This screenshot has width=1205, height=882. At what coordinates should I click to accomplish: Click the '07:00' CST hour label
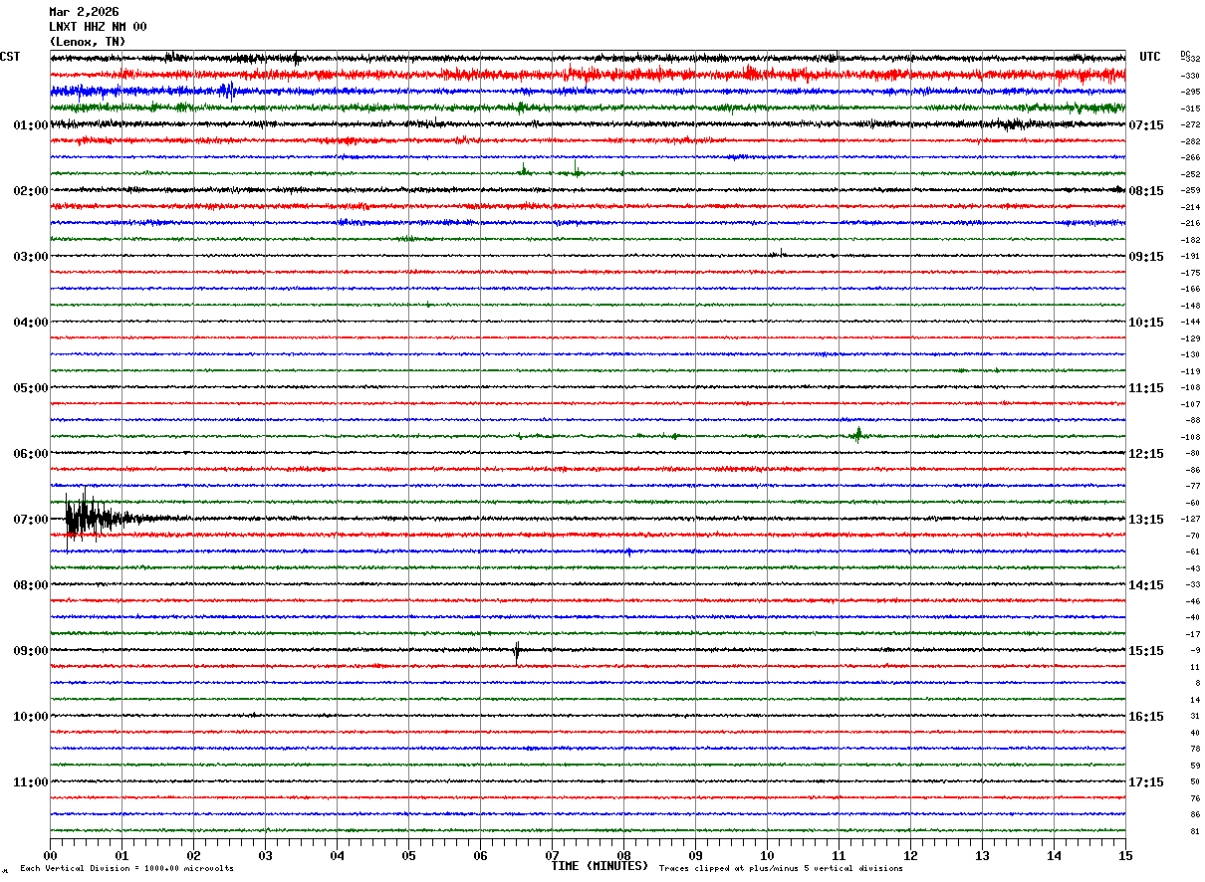pos(31,520)
